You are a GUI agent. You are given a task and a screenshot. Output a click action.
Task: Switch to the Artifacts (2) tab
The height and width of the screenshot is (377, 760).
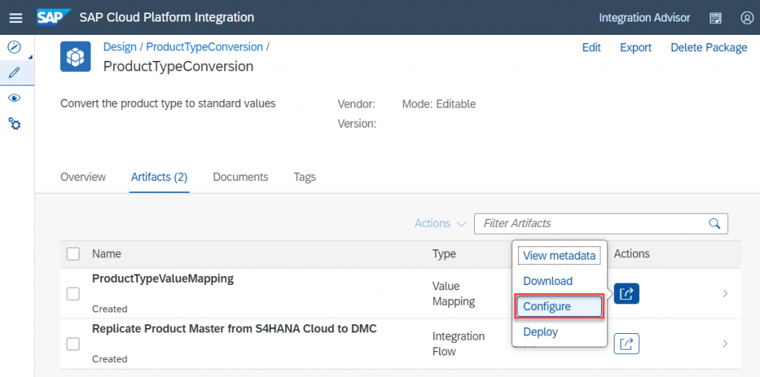click(x=159, y=177)
